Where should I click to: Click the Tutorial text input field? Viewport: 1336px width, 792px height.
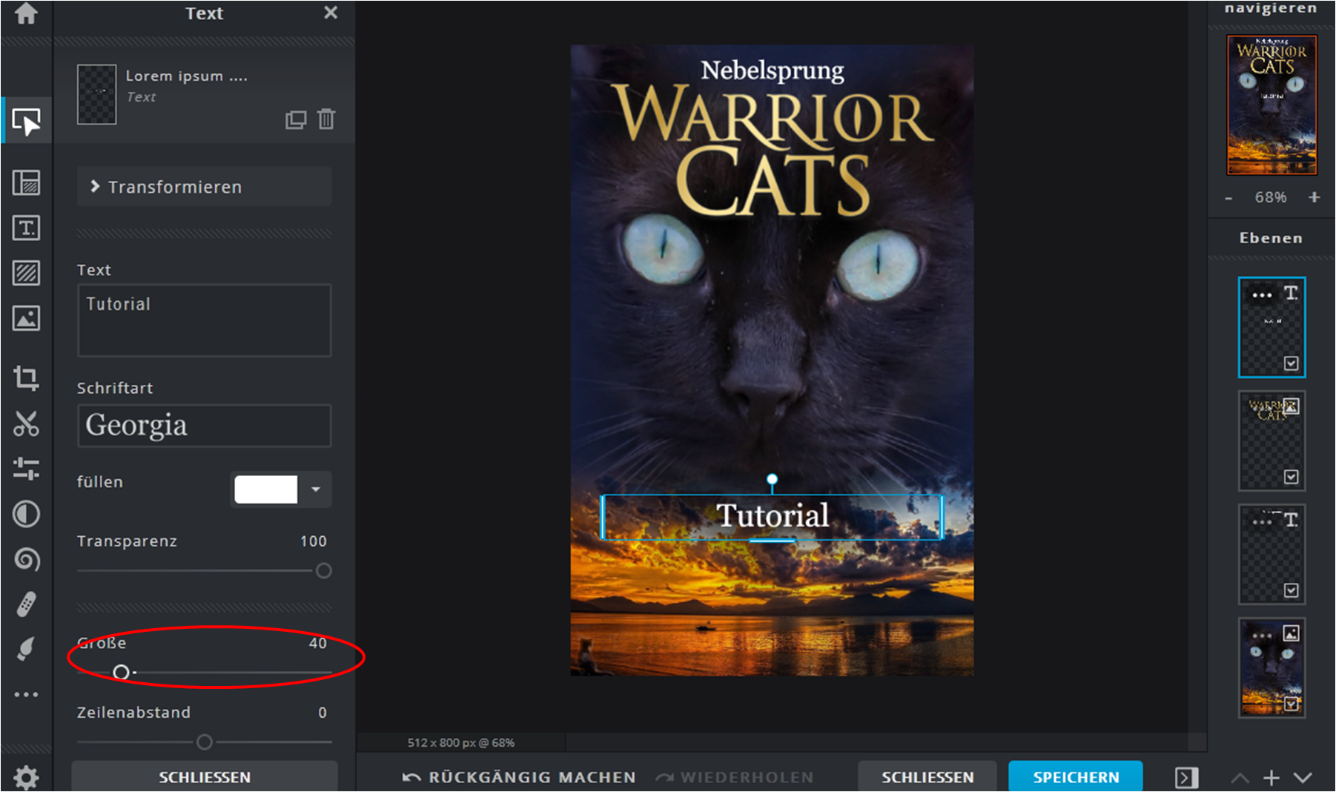[x=204, y=320]
